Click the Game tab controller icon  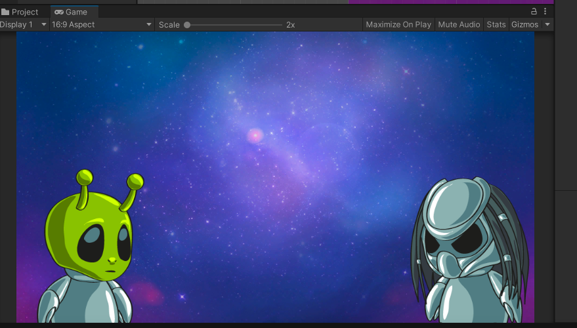coord(59,12)
